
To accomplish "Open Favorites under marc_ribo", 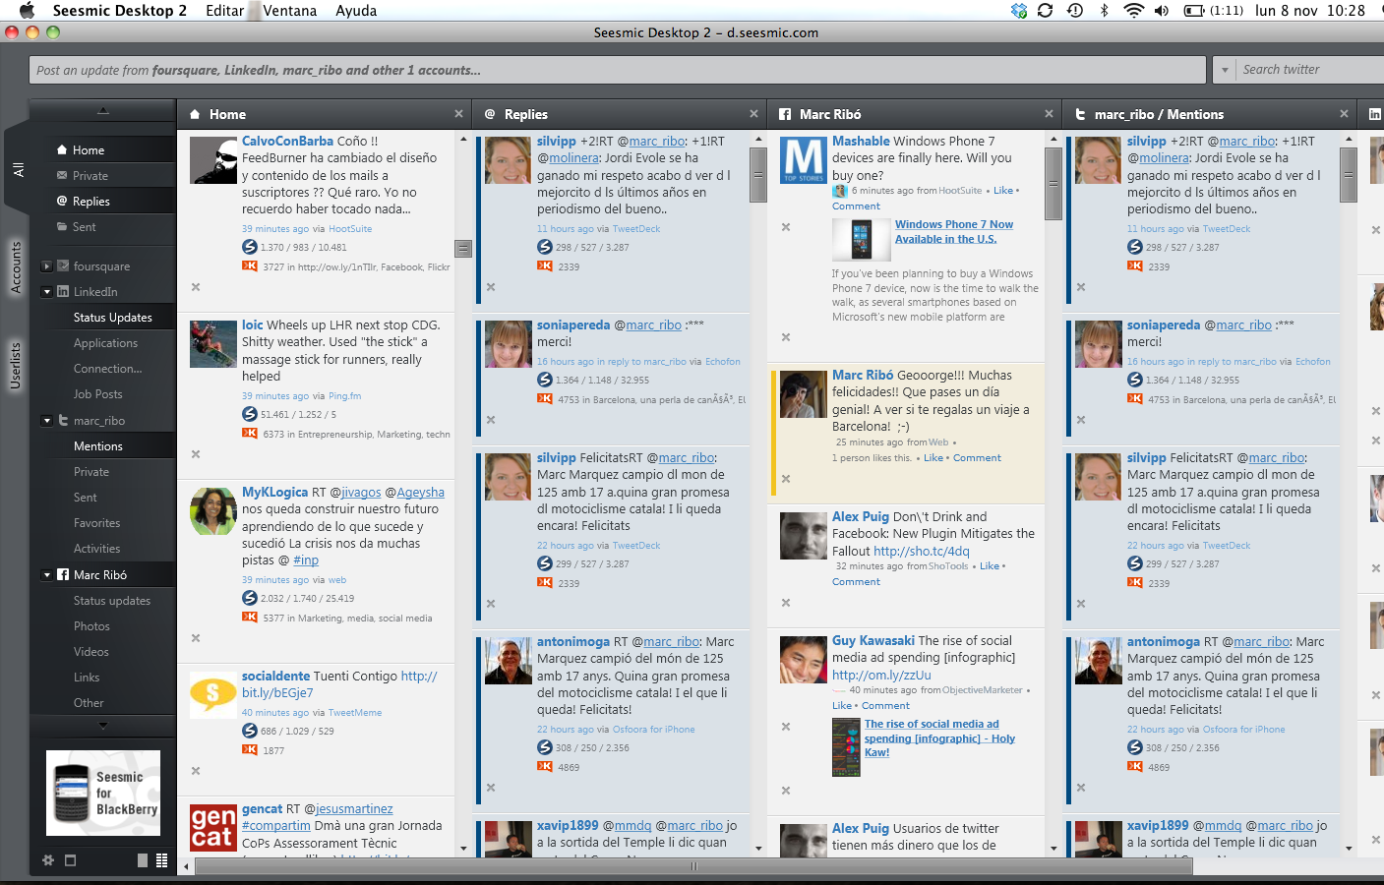I will (96, 523).
